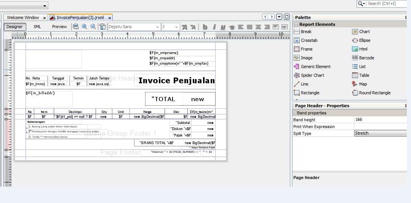Click the Preview button
This screenshot has width=411, height=203.
(59, 27)
